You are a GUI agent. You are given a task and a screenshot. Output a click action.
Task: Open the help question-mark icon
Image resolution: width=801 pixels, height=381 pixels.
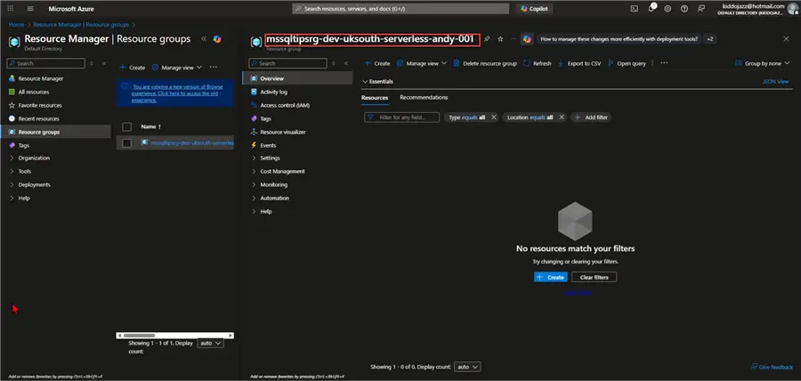tap(684, 9)
